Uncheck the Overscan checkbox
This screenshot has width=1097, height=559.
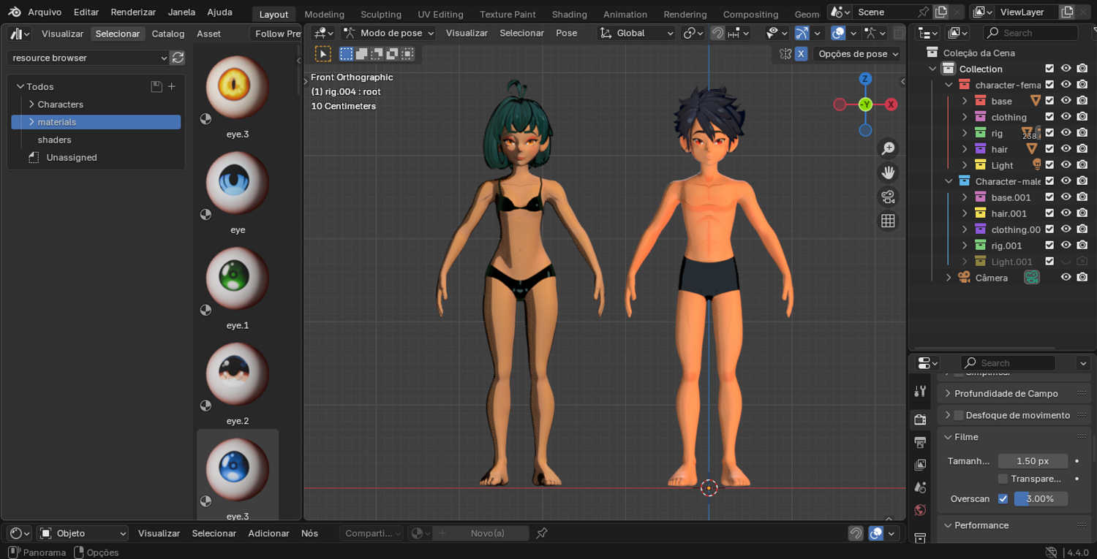point(1003,499)
